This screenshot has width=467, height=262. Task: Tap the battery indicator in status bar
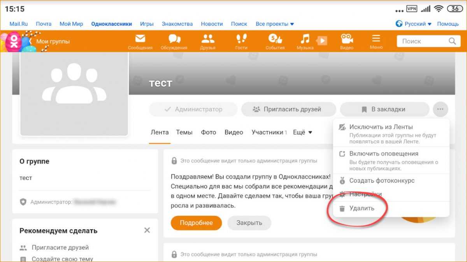(x=455, y=9)
